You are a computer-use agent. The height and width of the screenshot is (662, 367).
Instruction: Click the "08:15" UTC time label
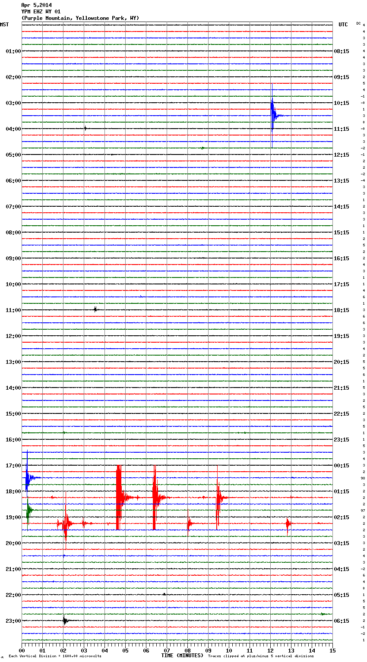[x=342, y=51]
